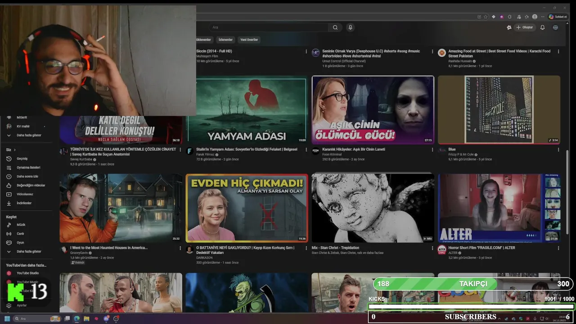576x324 pixels.
Task: Open YouTube notifications bell
Action: click(542, 27)
